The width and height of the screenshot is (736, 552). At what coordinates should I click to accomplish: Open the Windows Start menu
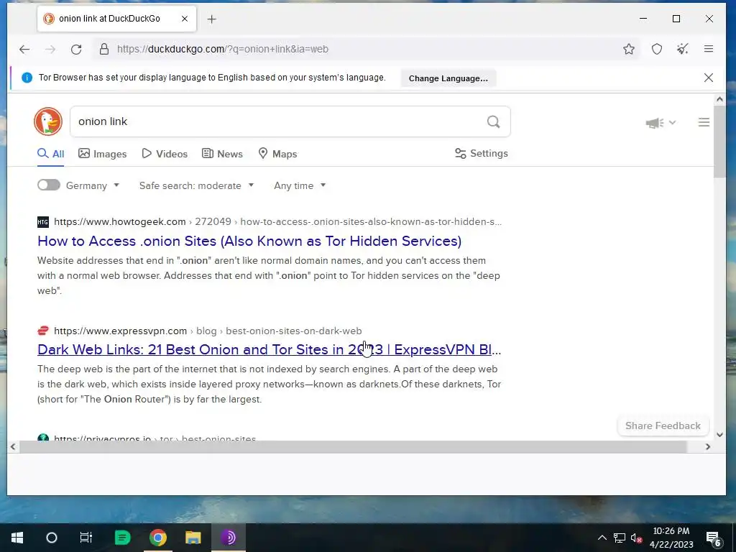point(17,538)
